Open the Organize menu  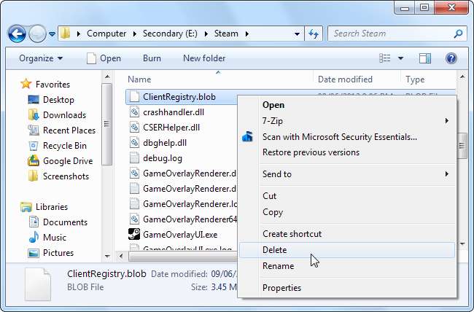41,58
